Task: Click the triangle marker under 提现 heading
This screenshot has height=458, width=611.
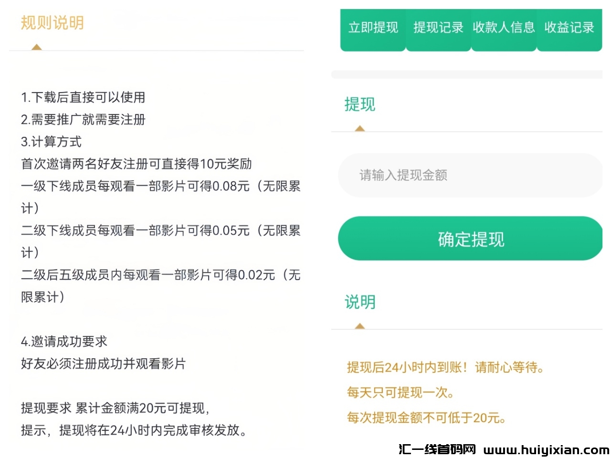Action: pyautogui.click(x=360, y=128)
